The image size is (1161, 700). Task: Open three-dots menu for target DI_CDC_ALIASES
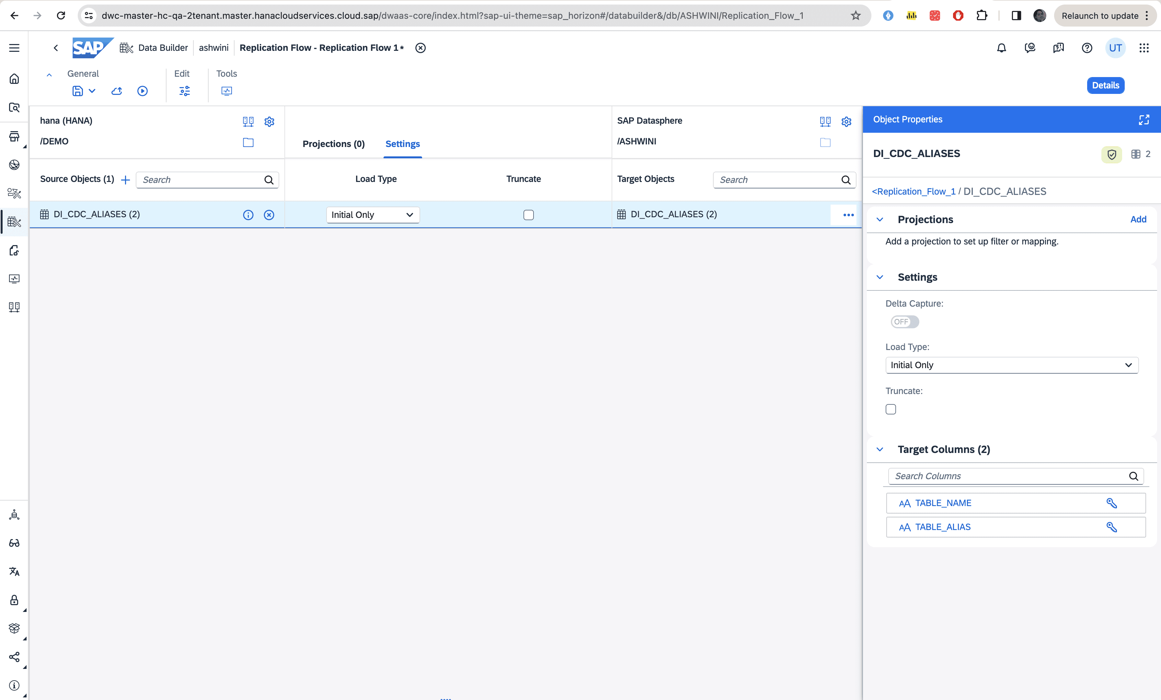pyautogui.click(x=848, y=215)
